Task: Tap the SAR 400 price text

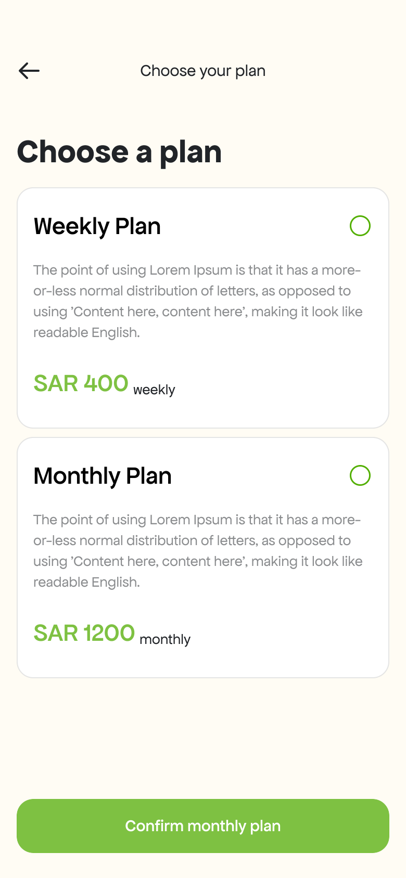Action: 81,384
